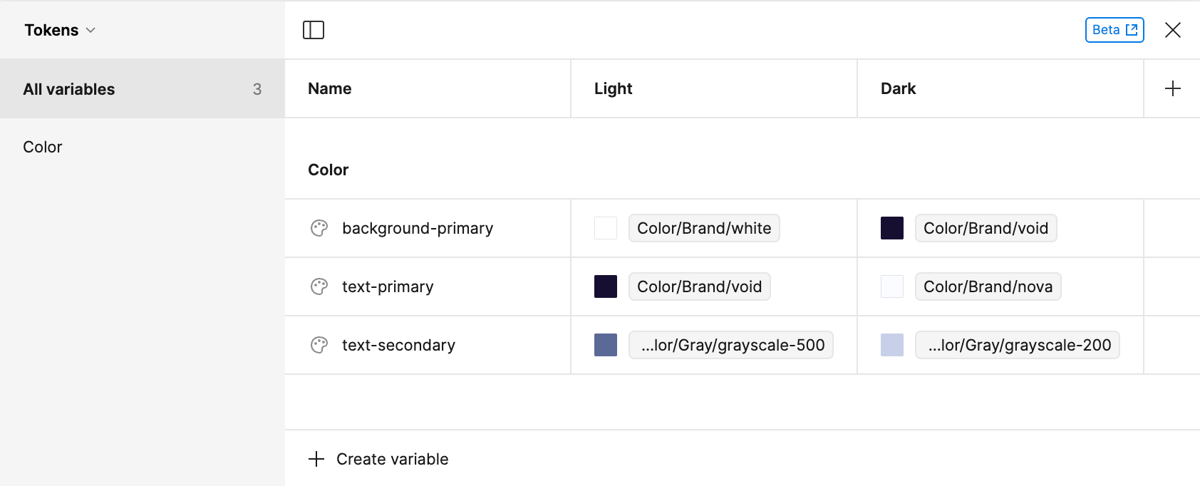Click the grayscale-500 swatch for text-secondary
Viewport: 1200px width, 486px height.
[606, 345]
